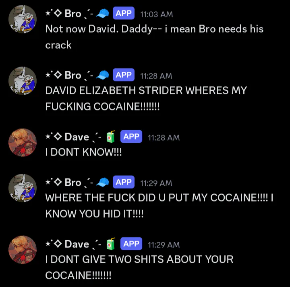Open Dave's avatar on the 11:28 AM message
Screen dimensions: 290x287
[x=23, y=142]
